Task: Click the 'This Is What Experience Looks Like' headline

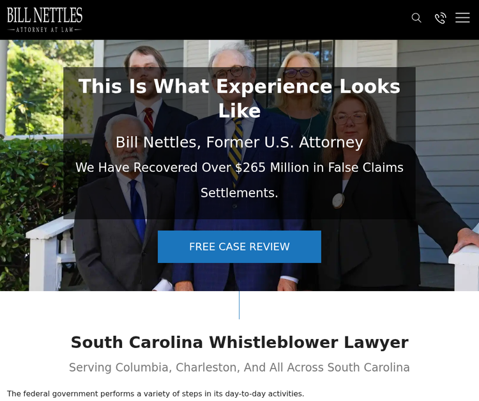Action: click(240, 98)
